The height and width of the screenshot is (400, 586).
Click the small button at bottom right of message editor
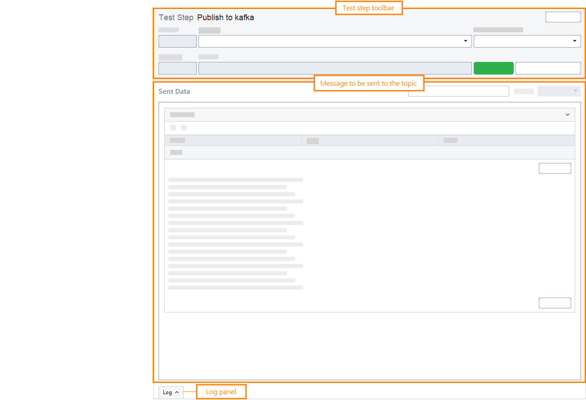(555, 303)
